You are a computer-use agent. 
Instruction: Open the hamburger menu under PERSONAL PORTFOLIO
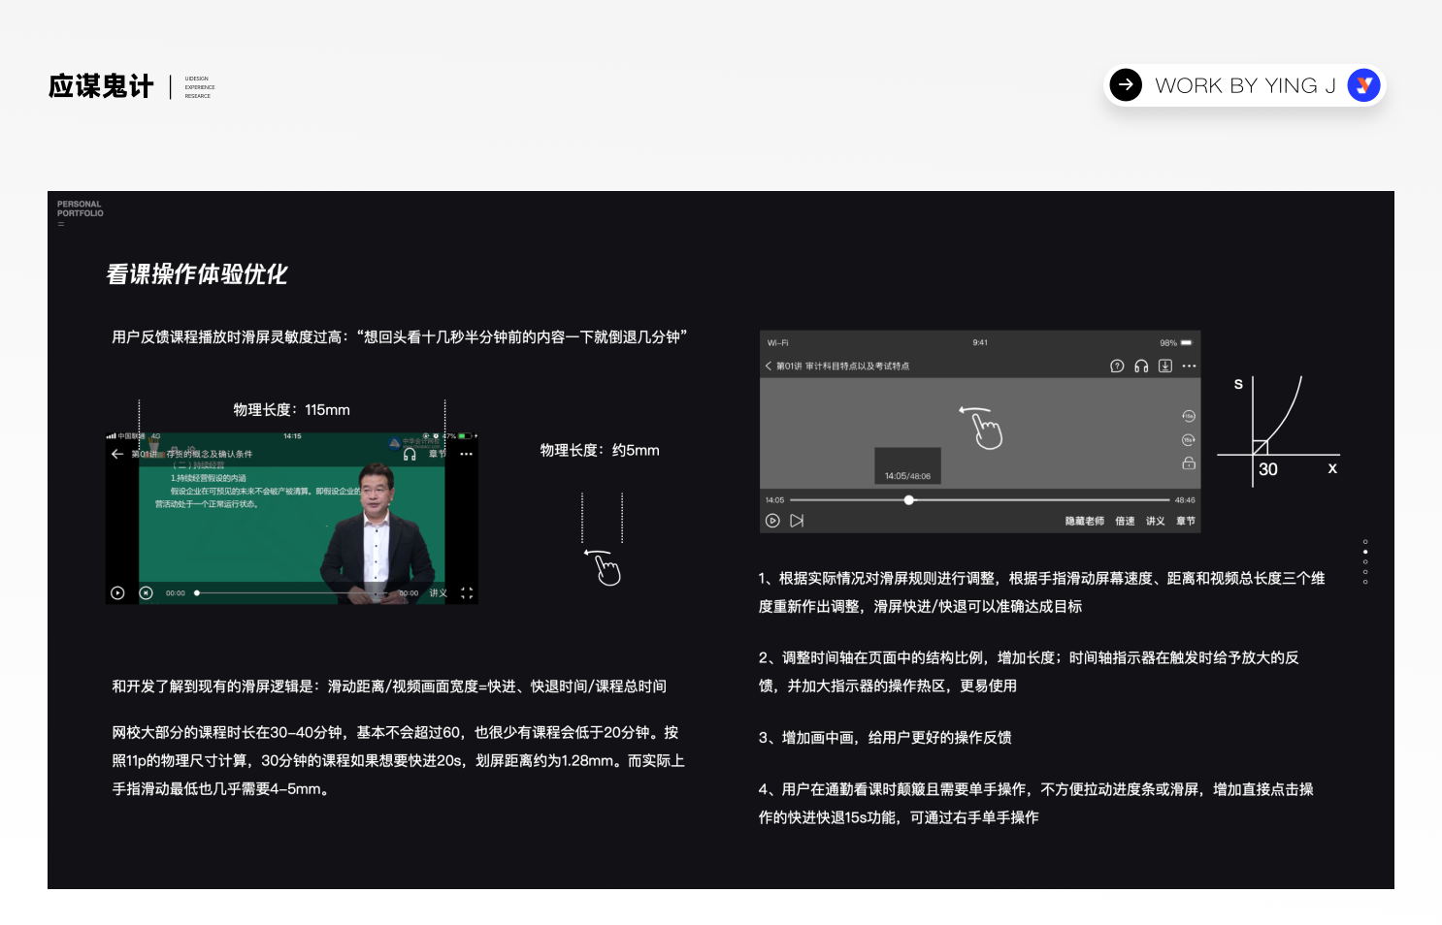coord(60,224)
